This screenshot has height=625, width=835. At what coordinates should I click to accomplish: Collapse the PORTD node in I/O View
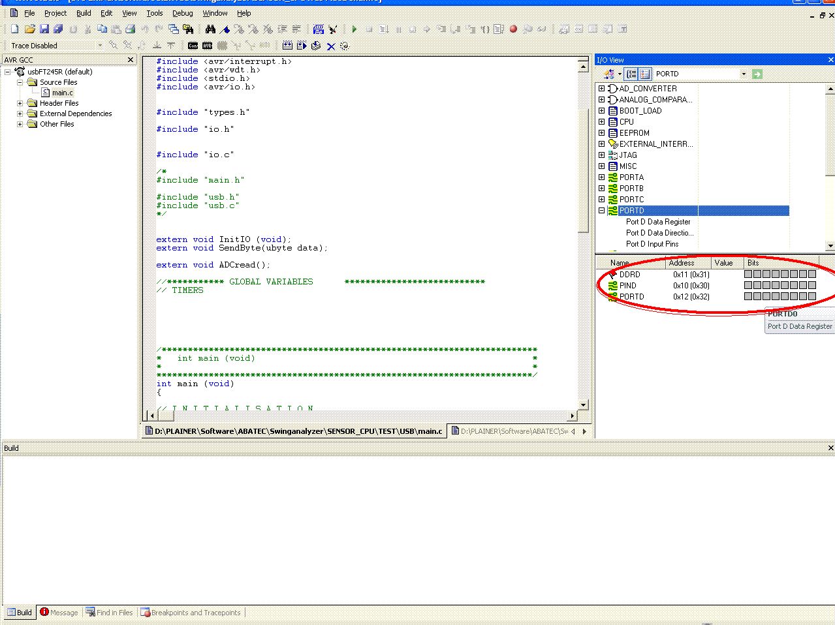(601, 211)
